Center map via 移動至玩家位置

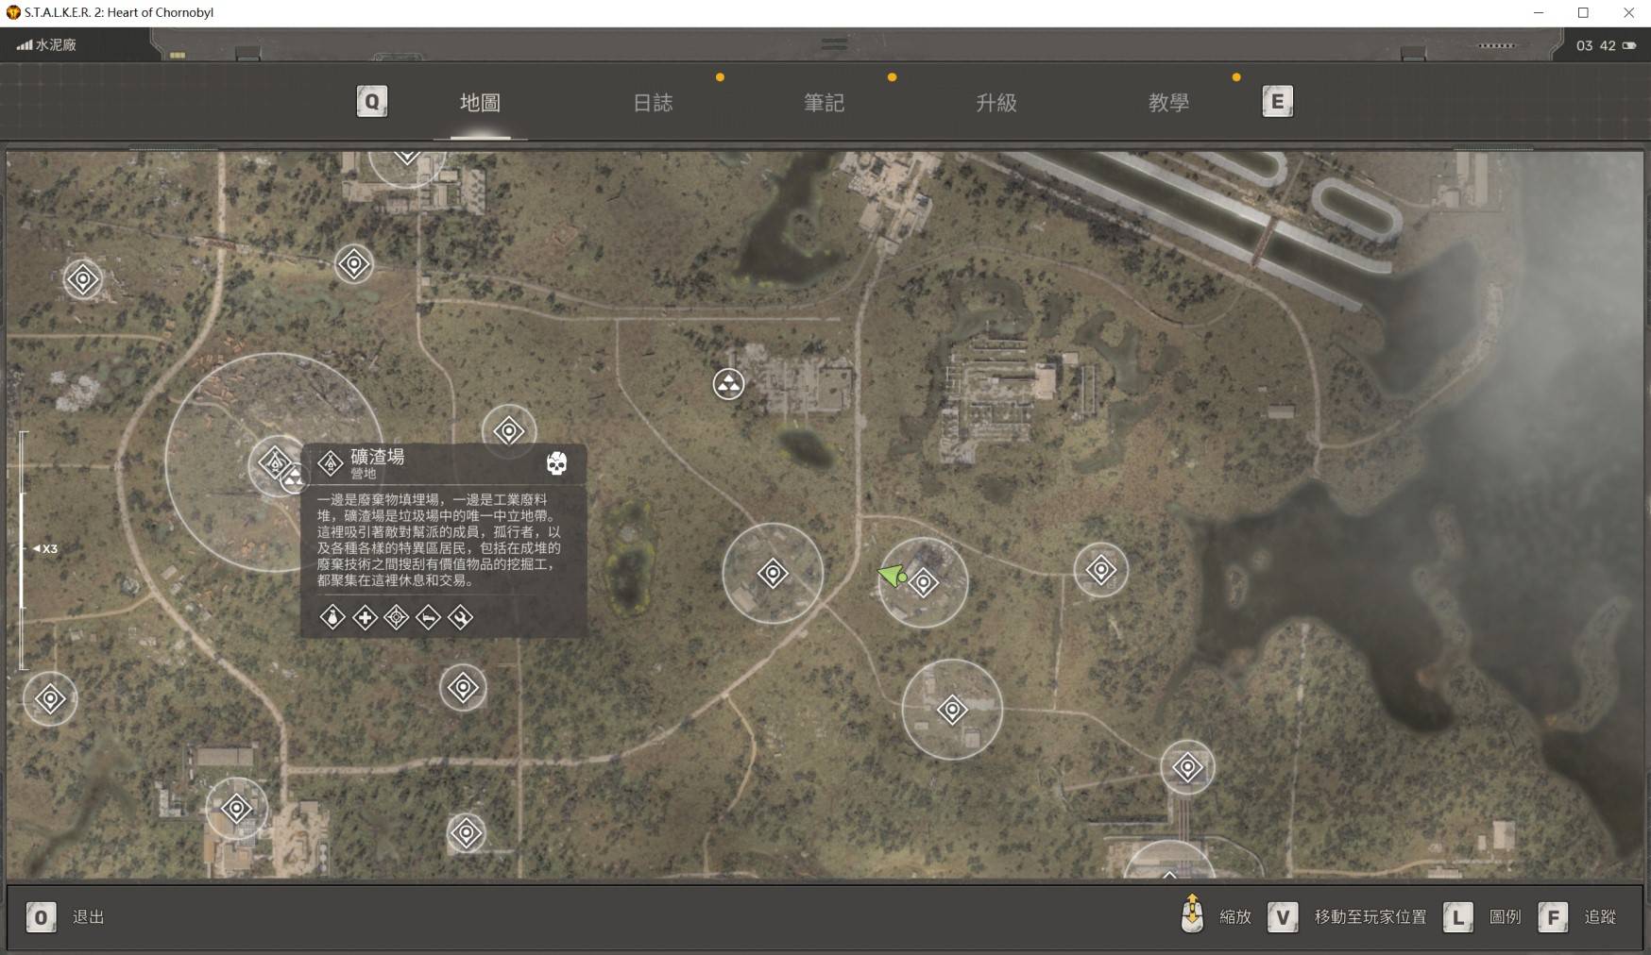[x=1370, y=917]
